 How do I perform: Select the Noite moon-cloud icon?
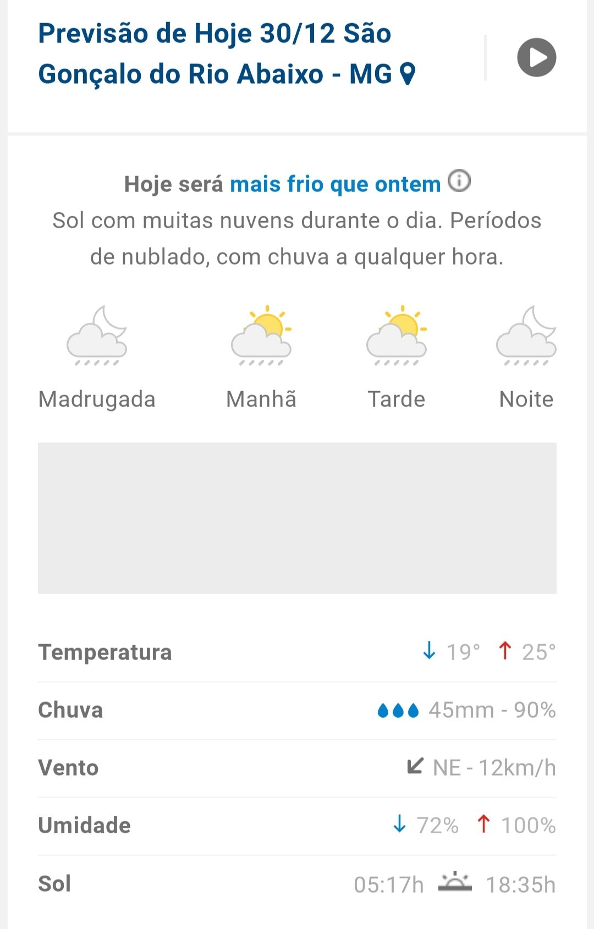click(526, 336)
